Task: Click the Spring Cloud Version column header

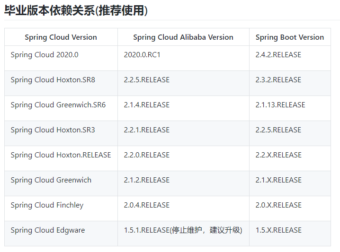Action: coord(61,37)
